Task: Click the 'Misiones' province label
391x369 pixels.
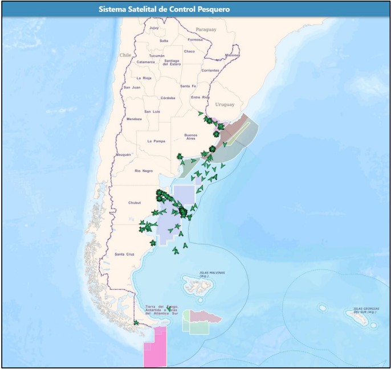Action: click(x=232, y=55)
